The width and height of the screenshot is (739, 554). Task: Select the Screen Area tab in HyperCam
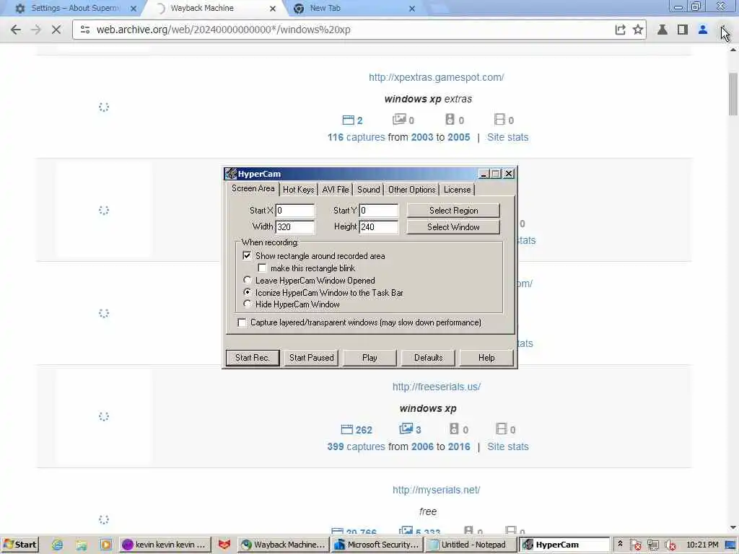[x=253, y=188]
